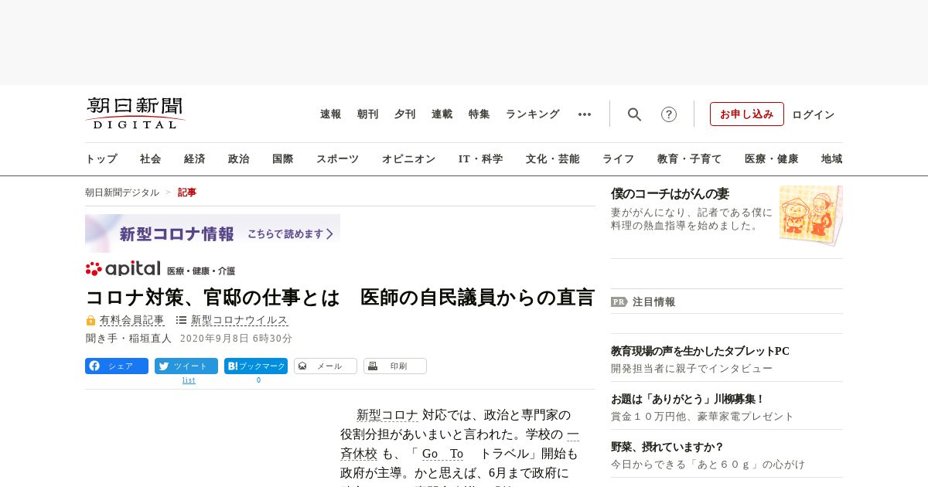Select the 地域 category tab
This screenshot has width=928, height=487.
pyautogui.click(x=832, y=159)
